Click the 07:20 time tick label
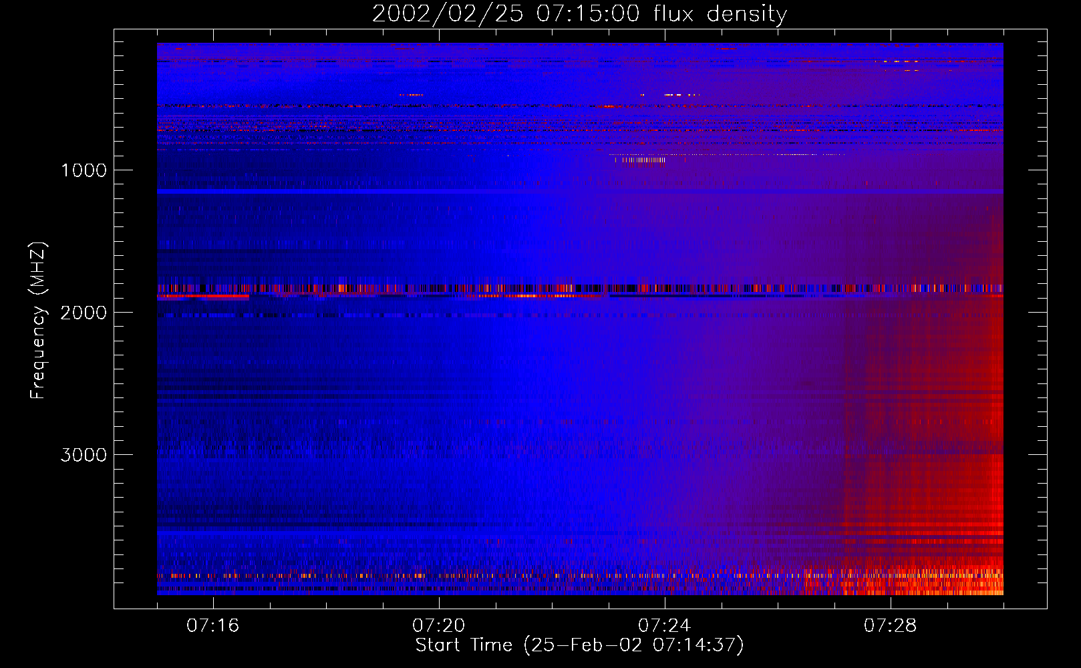 pos(439,626)
